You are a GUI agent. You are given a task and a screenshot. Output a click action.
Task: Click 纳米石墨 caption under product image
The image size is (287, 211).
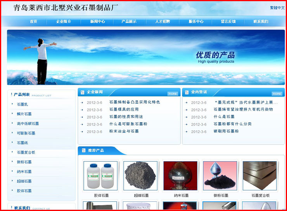(181, 195)
